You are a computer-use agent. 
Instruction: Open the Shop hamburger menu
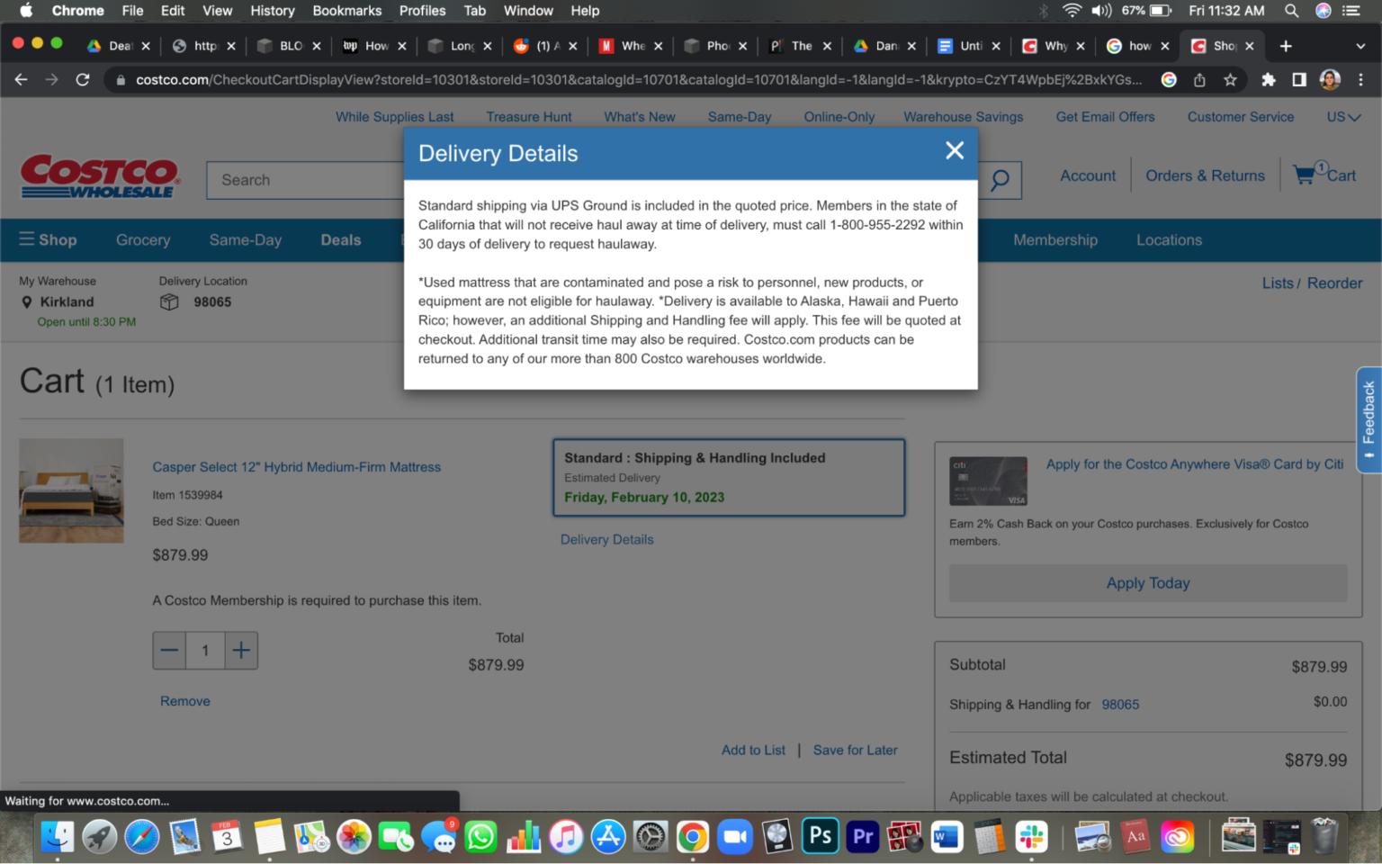point(49,240)
